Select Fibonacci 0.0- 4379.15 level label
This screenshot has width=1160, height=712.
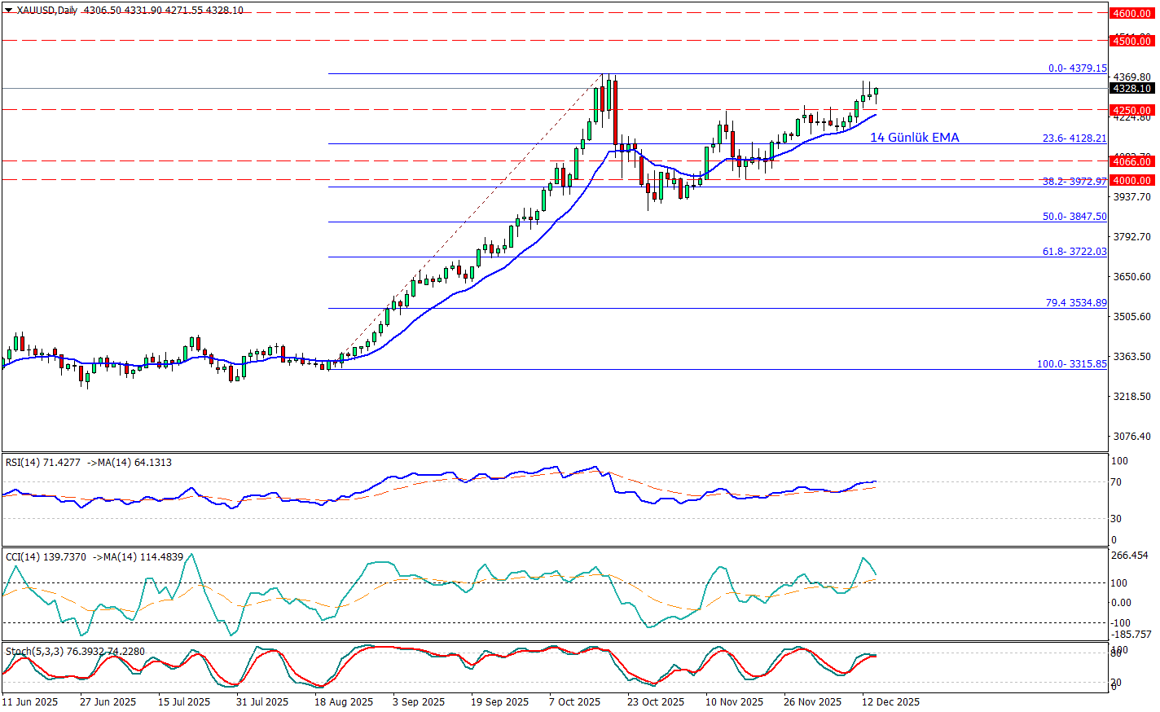coord(1077,68)
